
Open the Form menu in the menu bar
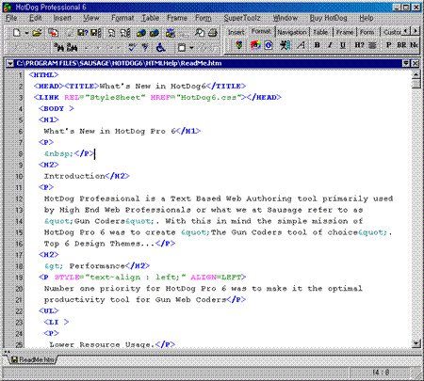click(204, 18)
